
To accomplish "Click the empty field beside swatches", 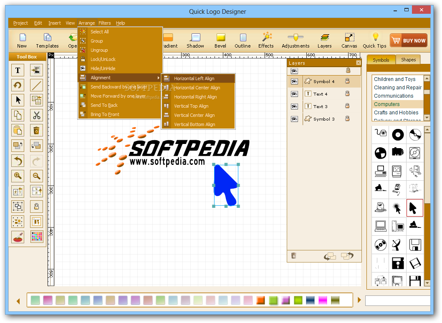I will coord(397,300).
